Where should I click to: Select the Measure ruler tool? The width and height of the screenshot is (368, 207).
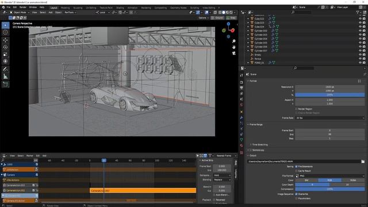pos(5,76)
